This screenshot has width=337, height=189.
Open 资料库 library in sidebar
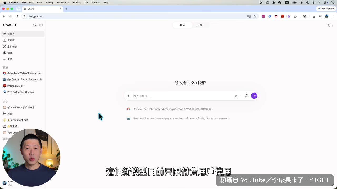(x=23, y=40)
